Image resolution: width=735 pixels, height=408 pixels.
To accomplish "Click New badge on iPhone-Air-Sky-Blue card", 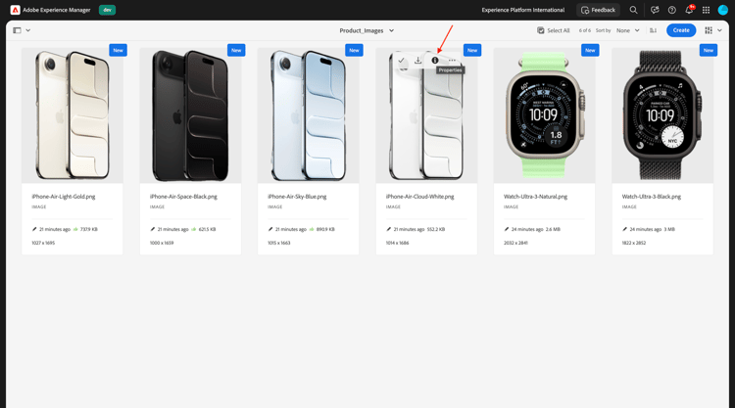I will 354,50.
